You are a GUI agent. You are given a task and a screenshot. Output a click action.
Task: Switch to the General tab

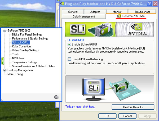click(x=73, y=12)
